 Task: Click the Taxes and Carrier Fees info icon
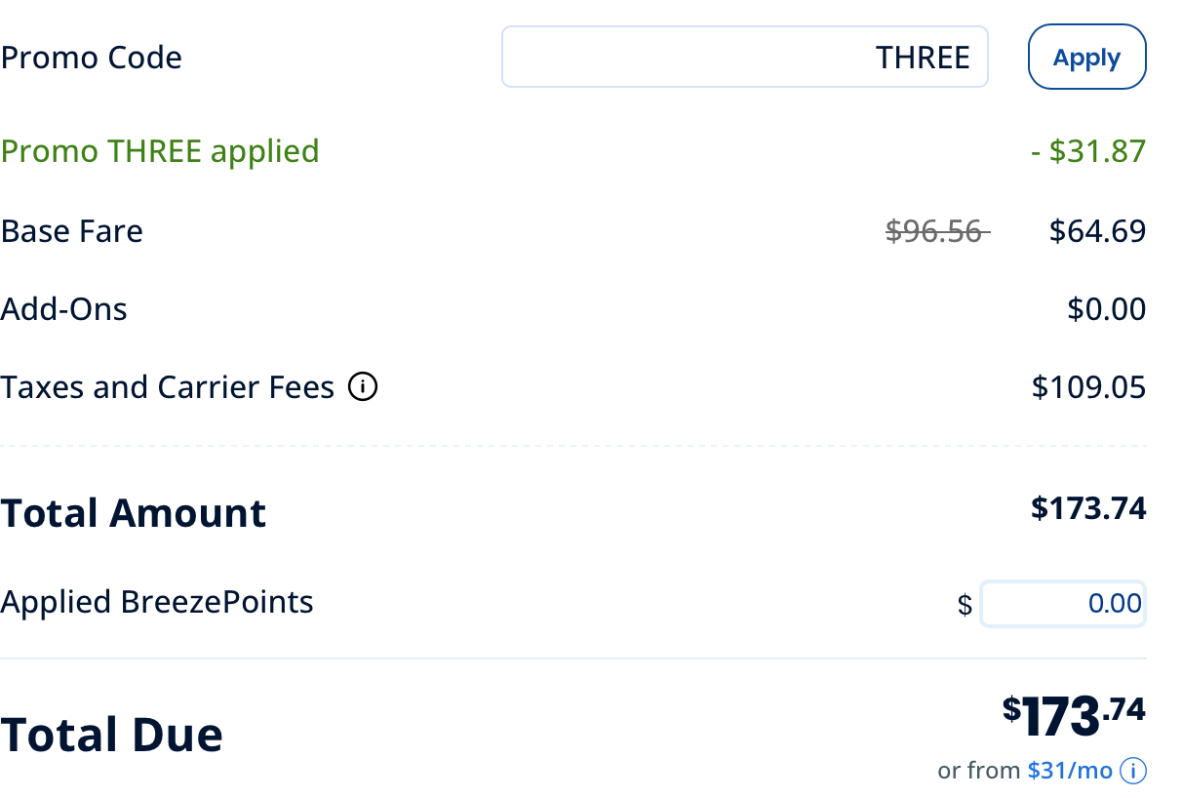click(363, 388)
